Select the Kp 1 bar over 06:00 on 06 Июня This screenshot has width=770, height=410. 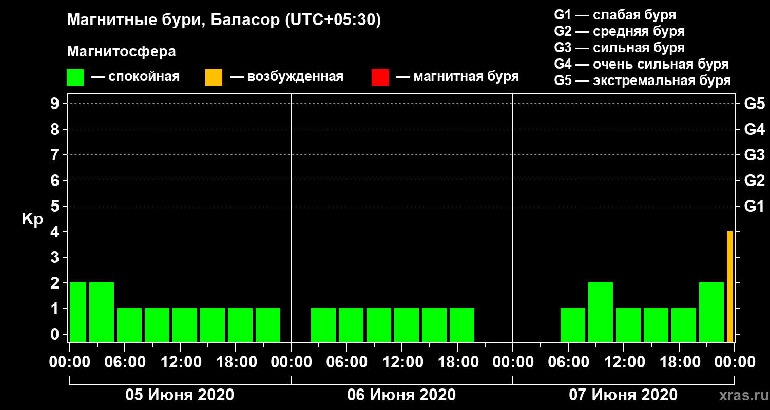351,325
